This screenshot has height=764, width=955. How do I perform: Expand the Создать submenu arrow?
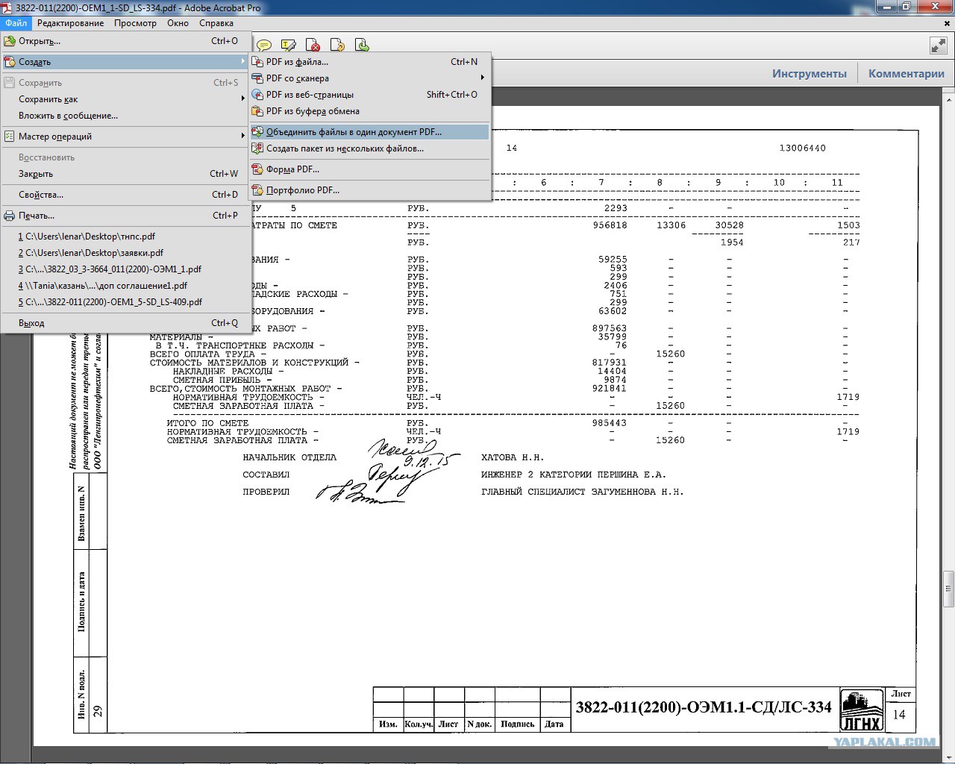[242, 62]
